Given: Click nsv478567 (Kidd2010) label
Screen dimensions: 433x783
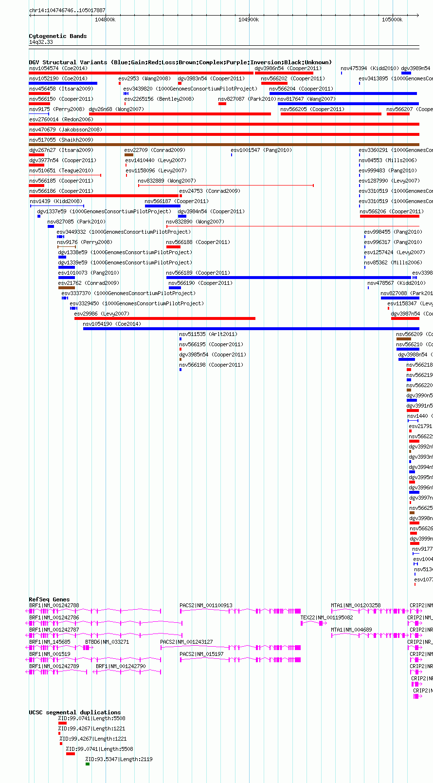Looking at the screenshot, I should point(397,283).
